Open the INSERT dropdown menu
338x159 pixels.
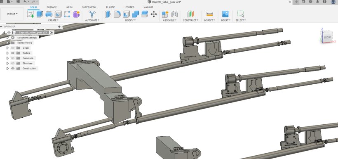point(225,20)
